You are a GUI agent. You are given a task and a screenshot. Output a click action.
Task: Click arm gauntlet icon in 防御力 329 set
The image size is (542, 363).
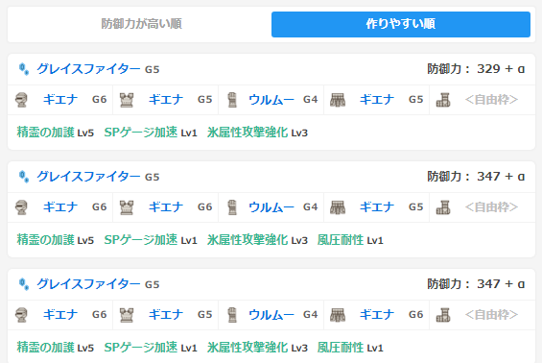[x=232, y=100]
